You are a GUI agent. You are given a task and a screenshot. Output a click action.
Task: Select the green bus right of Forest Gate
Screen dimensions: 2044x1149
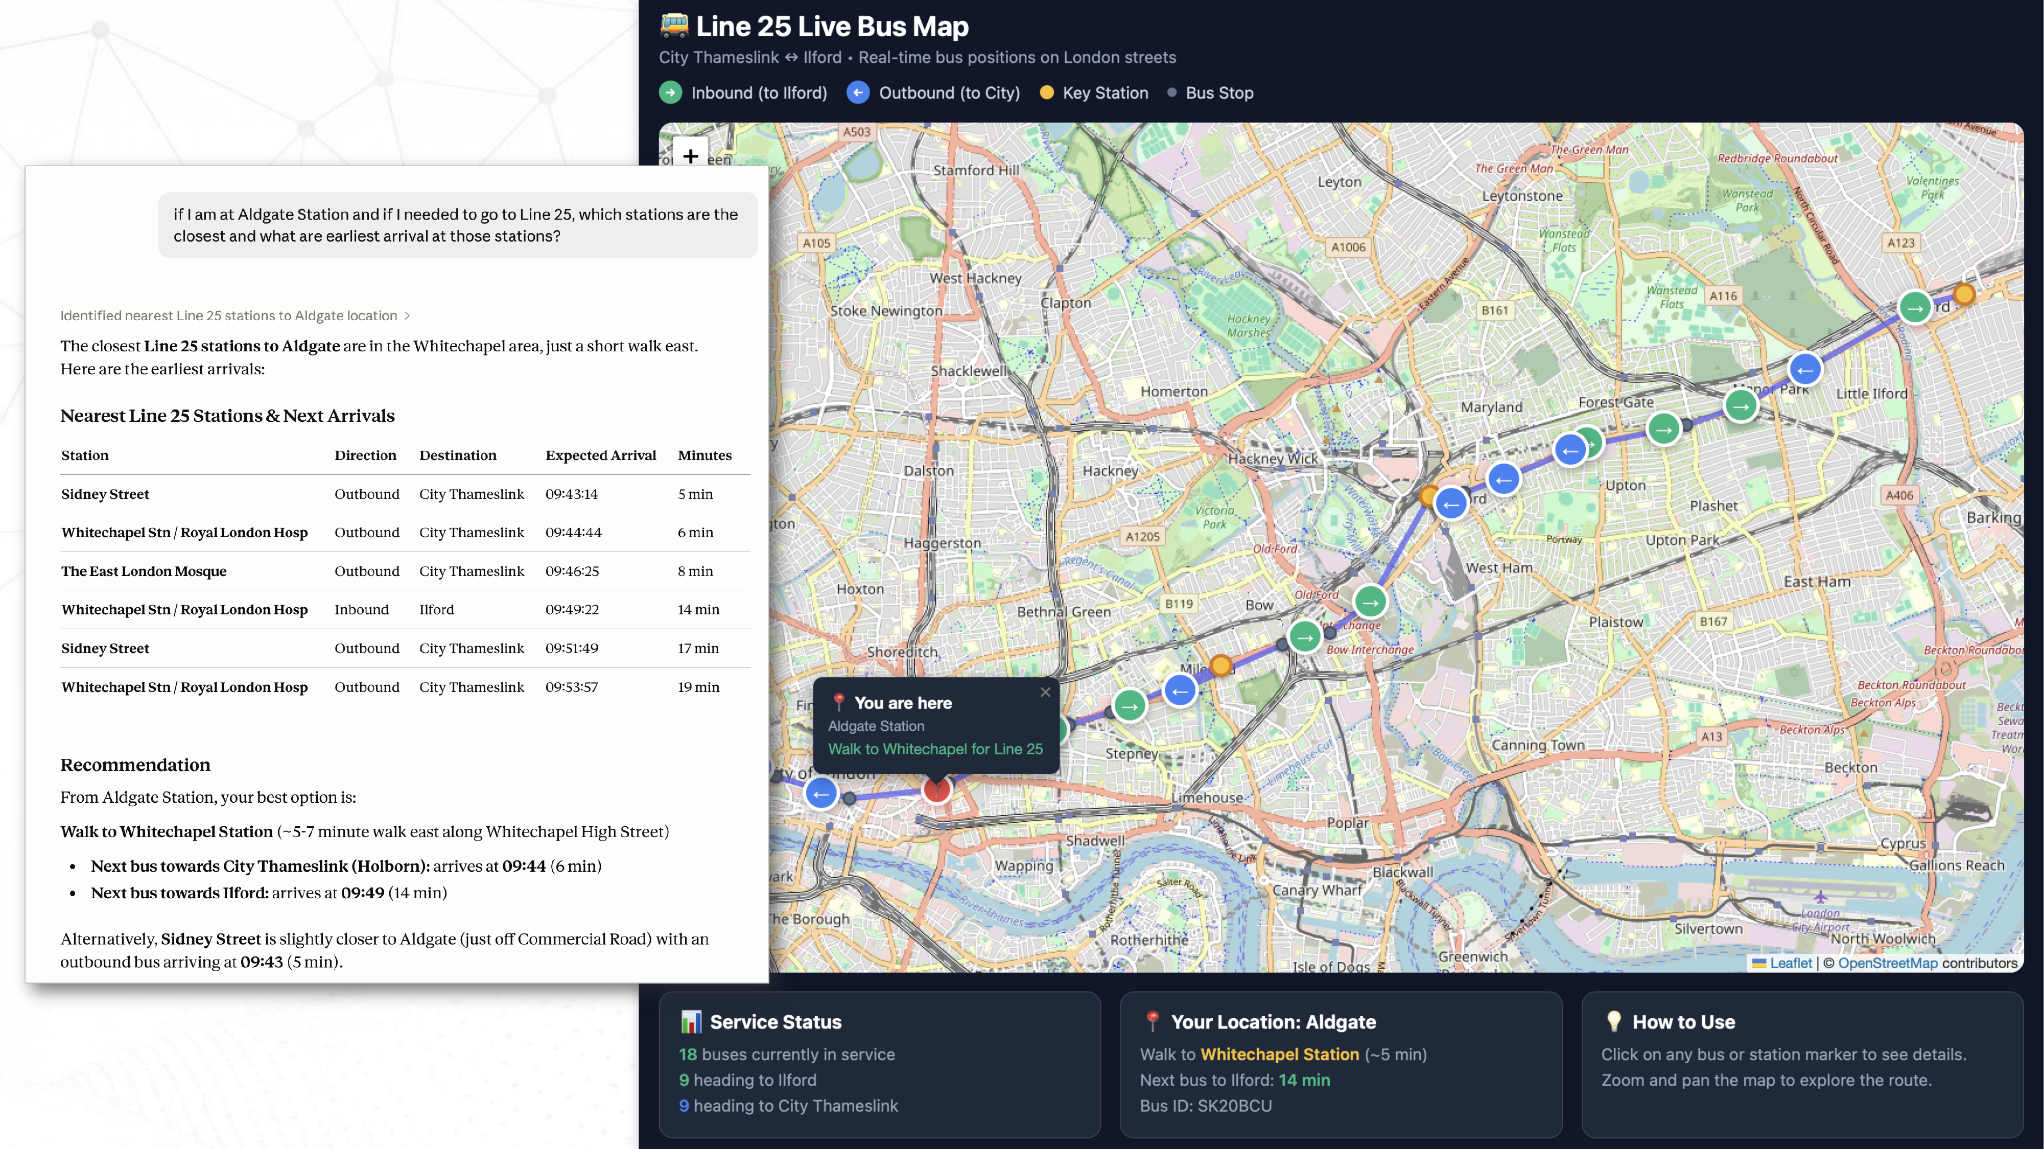click(x=1664, y=430)
